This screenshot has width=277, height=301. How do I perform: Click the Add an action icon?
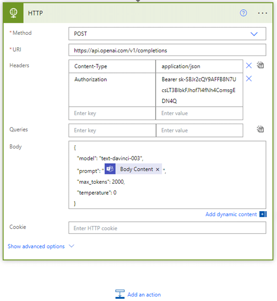click(120, 294)
